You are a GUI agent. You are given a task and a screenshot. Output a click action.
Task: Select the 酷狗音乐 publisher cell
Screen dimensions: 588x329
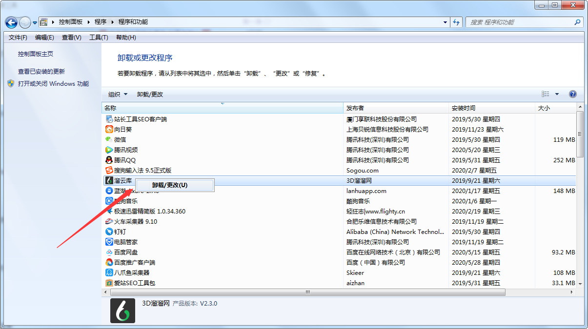pos(358,201)
